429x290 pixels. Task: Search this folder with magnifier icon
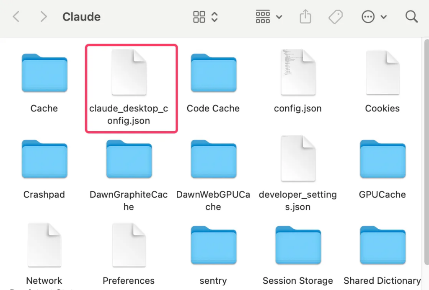pos(411,17)
